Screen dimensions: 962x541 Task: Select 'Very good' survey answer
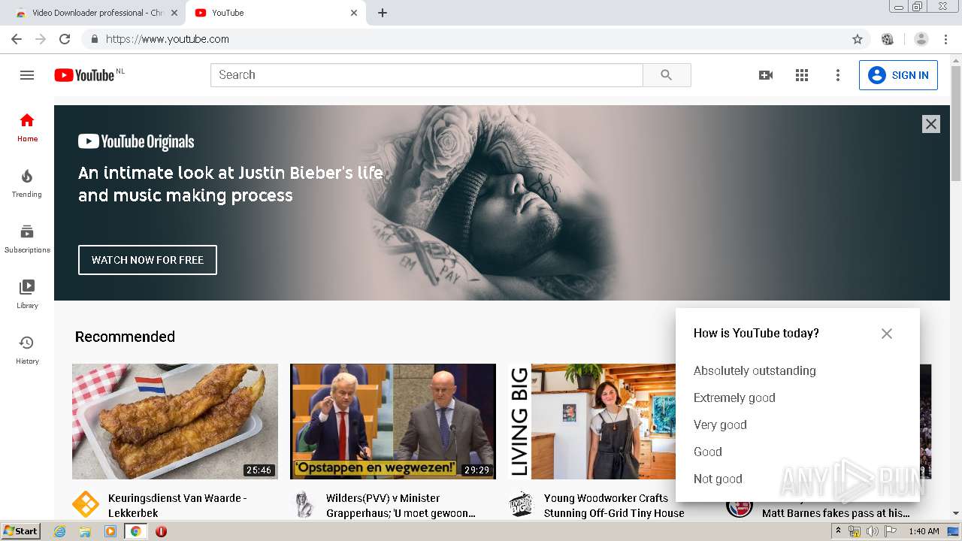[x=720, y=425]
